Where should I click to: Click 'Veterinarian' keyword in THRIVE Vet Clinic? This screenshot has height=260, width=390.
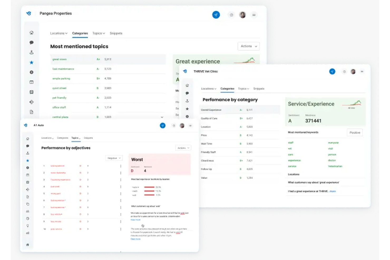(335, 166)
